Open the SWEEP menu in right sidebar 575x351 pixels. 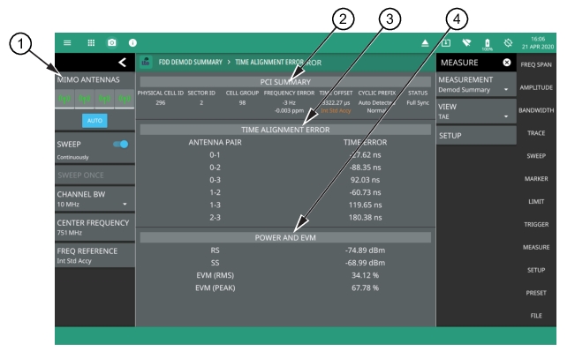coord(536,156)
